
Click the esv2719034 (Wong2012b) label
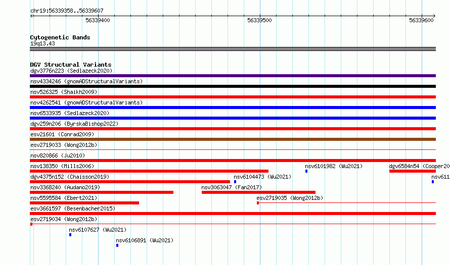click(x=64, y=219)
